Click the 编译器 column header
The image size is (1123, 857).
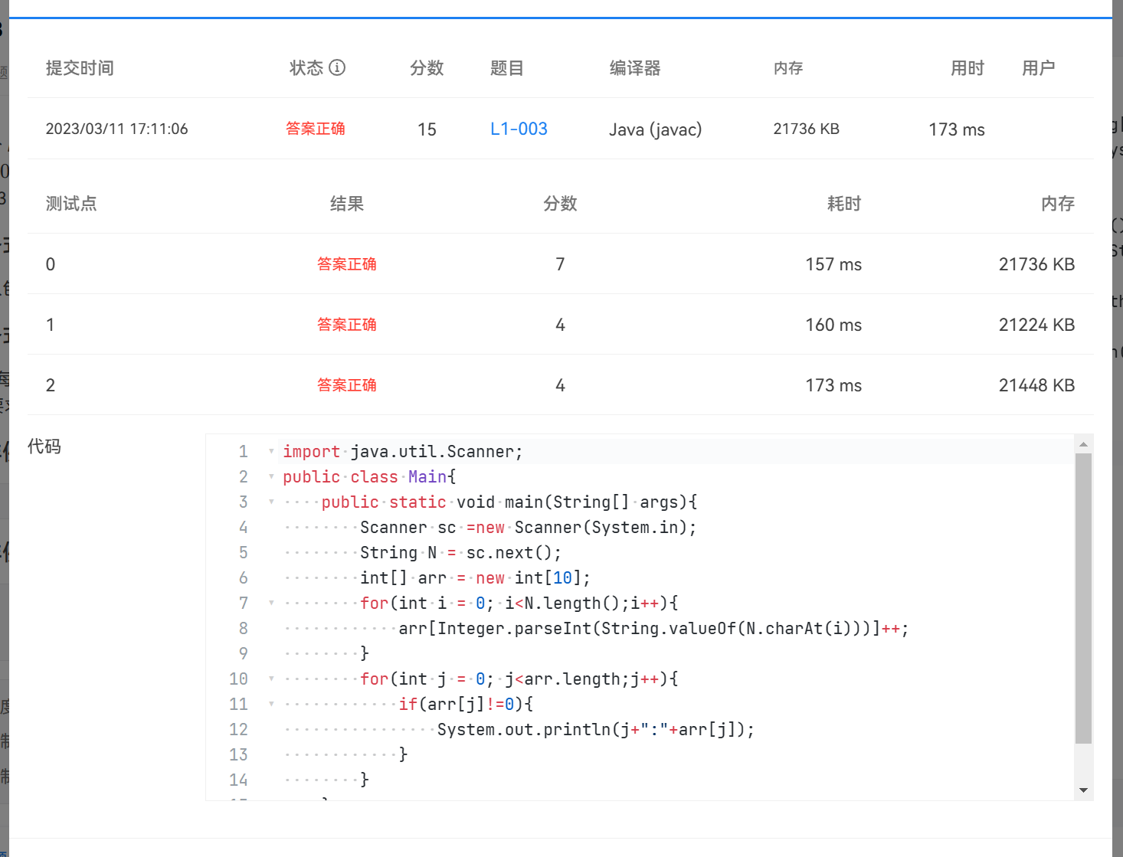coord(634,68)
